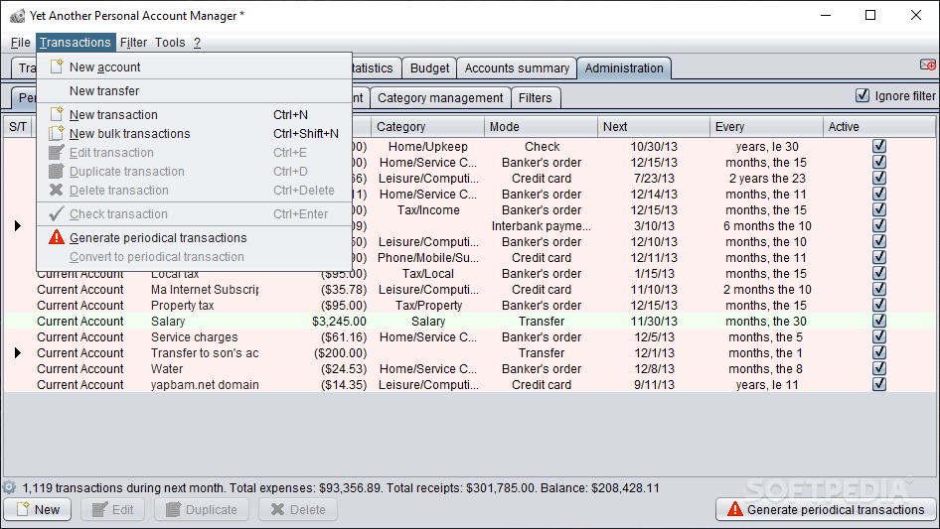Toggle Active checkbox for 3/10/13 row
This screenshot has height=529, width=940.
(878, 225)
